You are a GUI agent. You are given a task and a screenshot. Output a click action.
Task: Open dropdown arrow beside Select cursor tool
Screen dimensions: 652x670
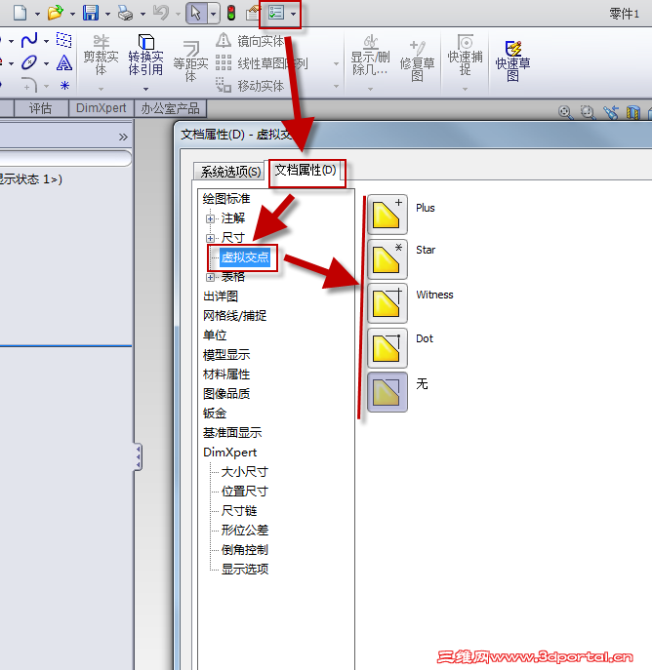click(x=214, y=14)
